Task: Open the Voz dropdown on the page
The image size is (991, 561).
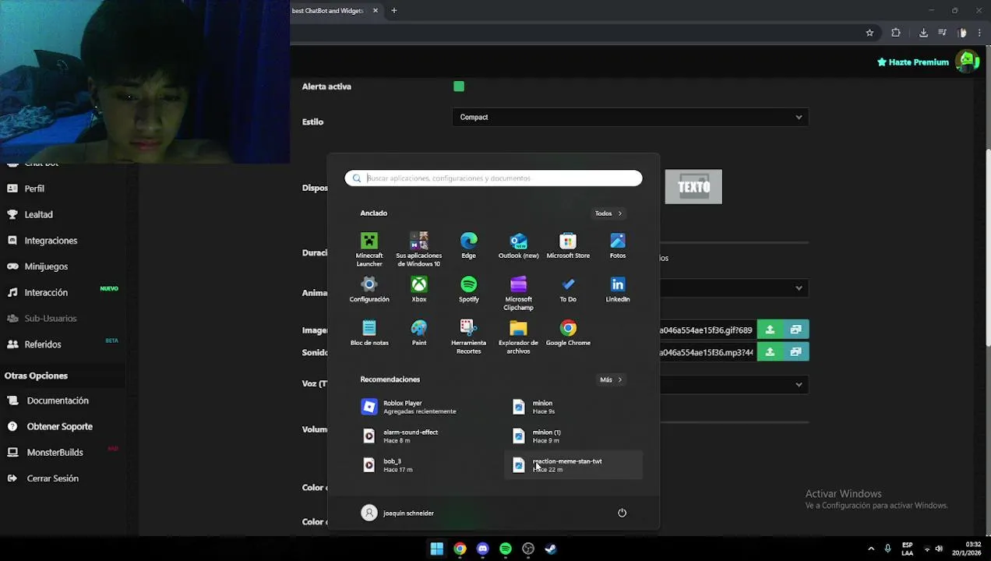Action: point(734,384)
